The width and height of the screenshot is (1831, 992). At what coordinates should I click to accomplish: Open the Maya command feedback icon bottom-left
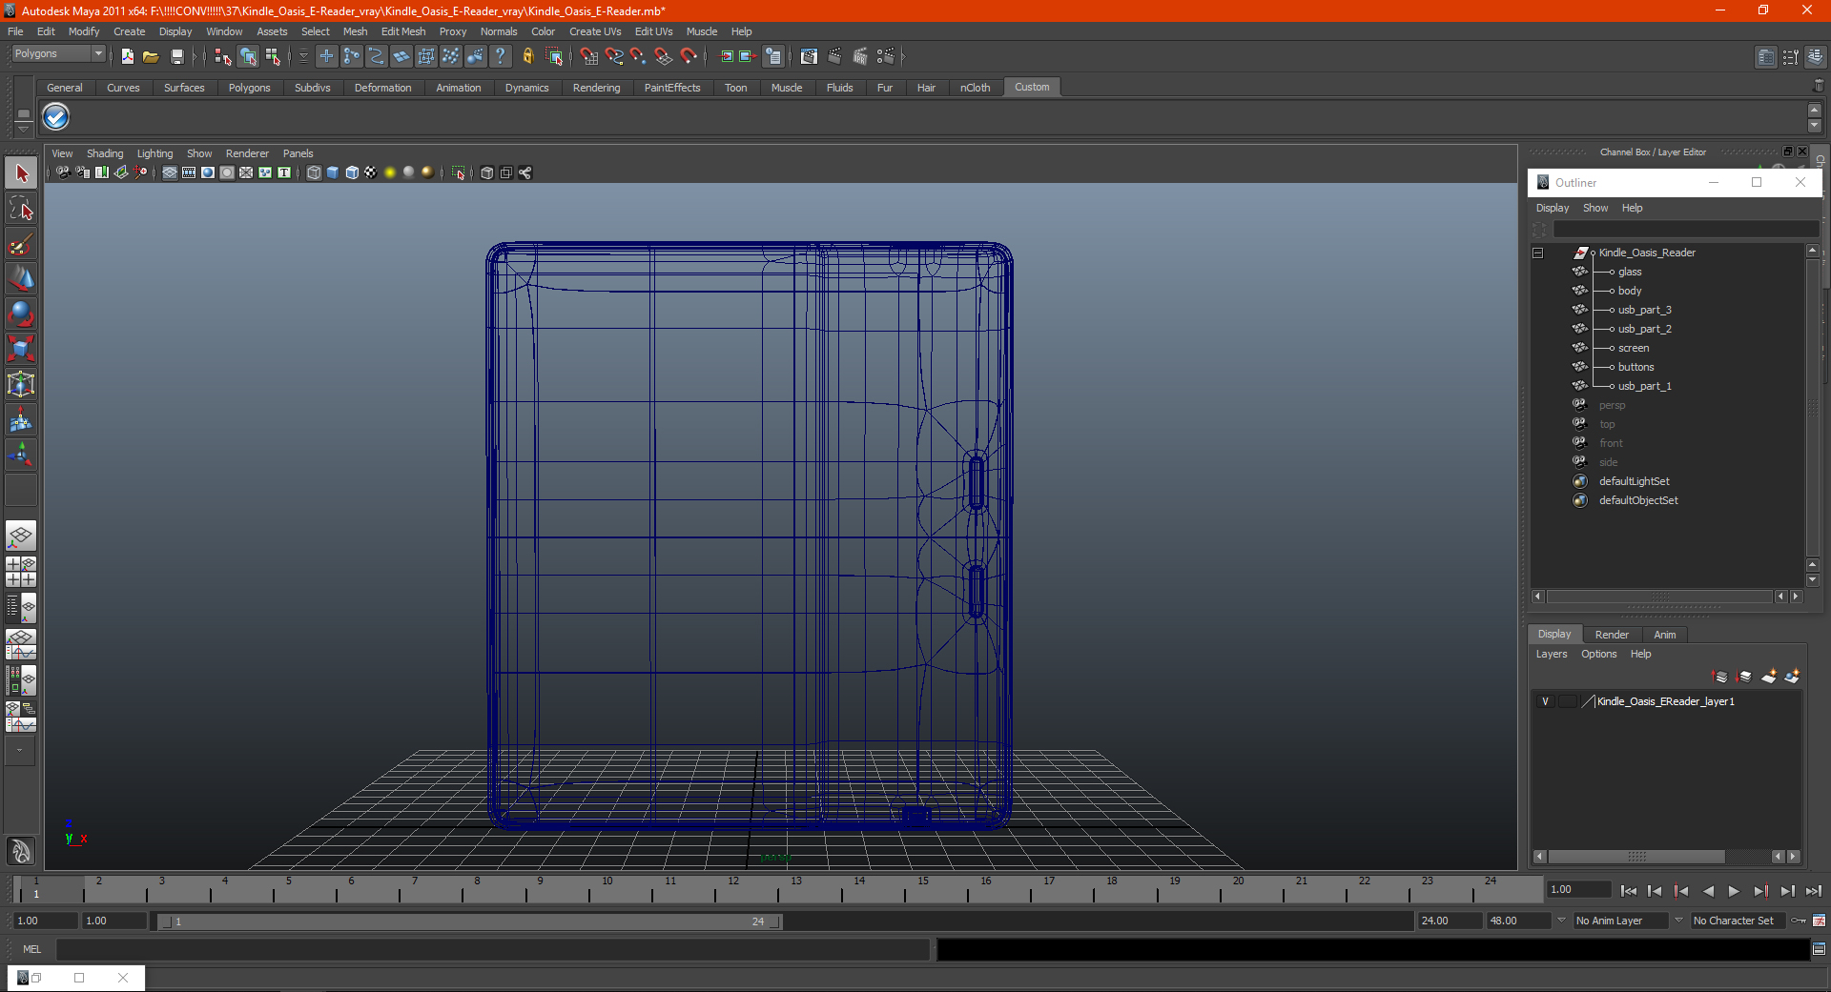[21, 850]
